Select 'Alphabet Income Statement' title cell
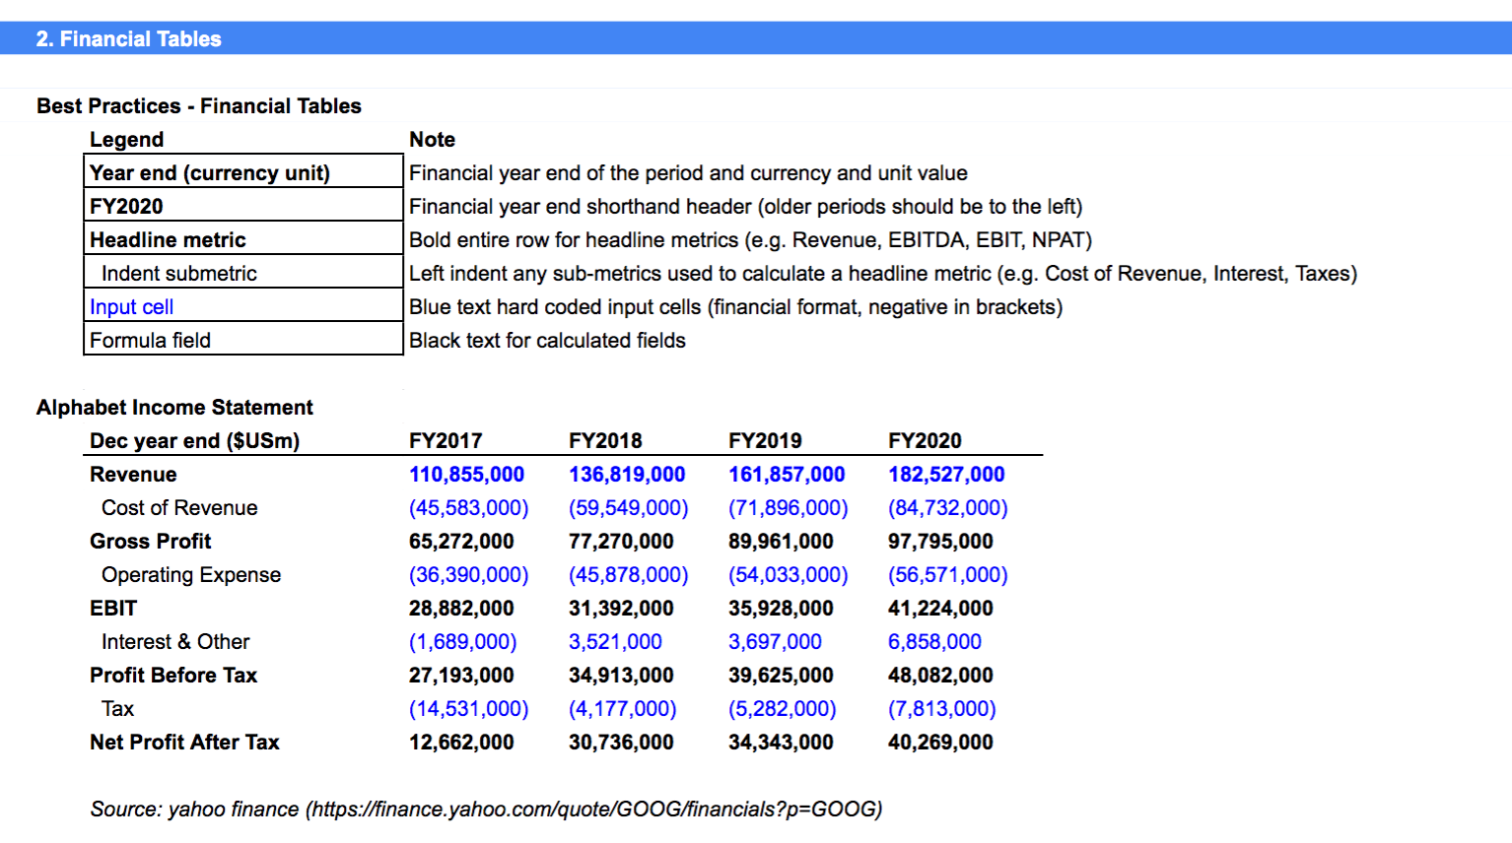The width and height of the screenshot is (1512, 843). [x=174, y=408]
